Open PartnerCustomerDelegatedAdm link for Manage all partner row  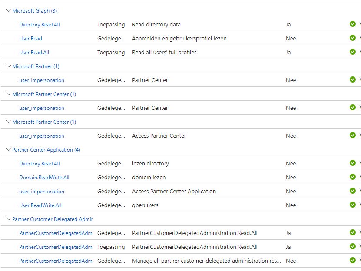coord(56,261)
